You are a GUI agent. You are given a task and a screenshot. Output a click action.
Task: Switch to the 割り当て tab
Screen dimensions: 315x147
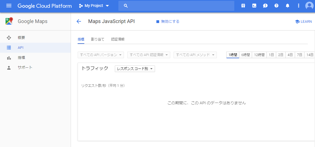pyautogui.click(x=98, y=39)
